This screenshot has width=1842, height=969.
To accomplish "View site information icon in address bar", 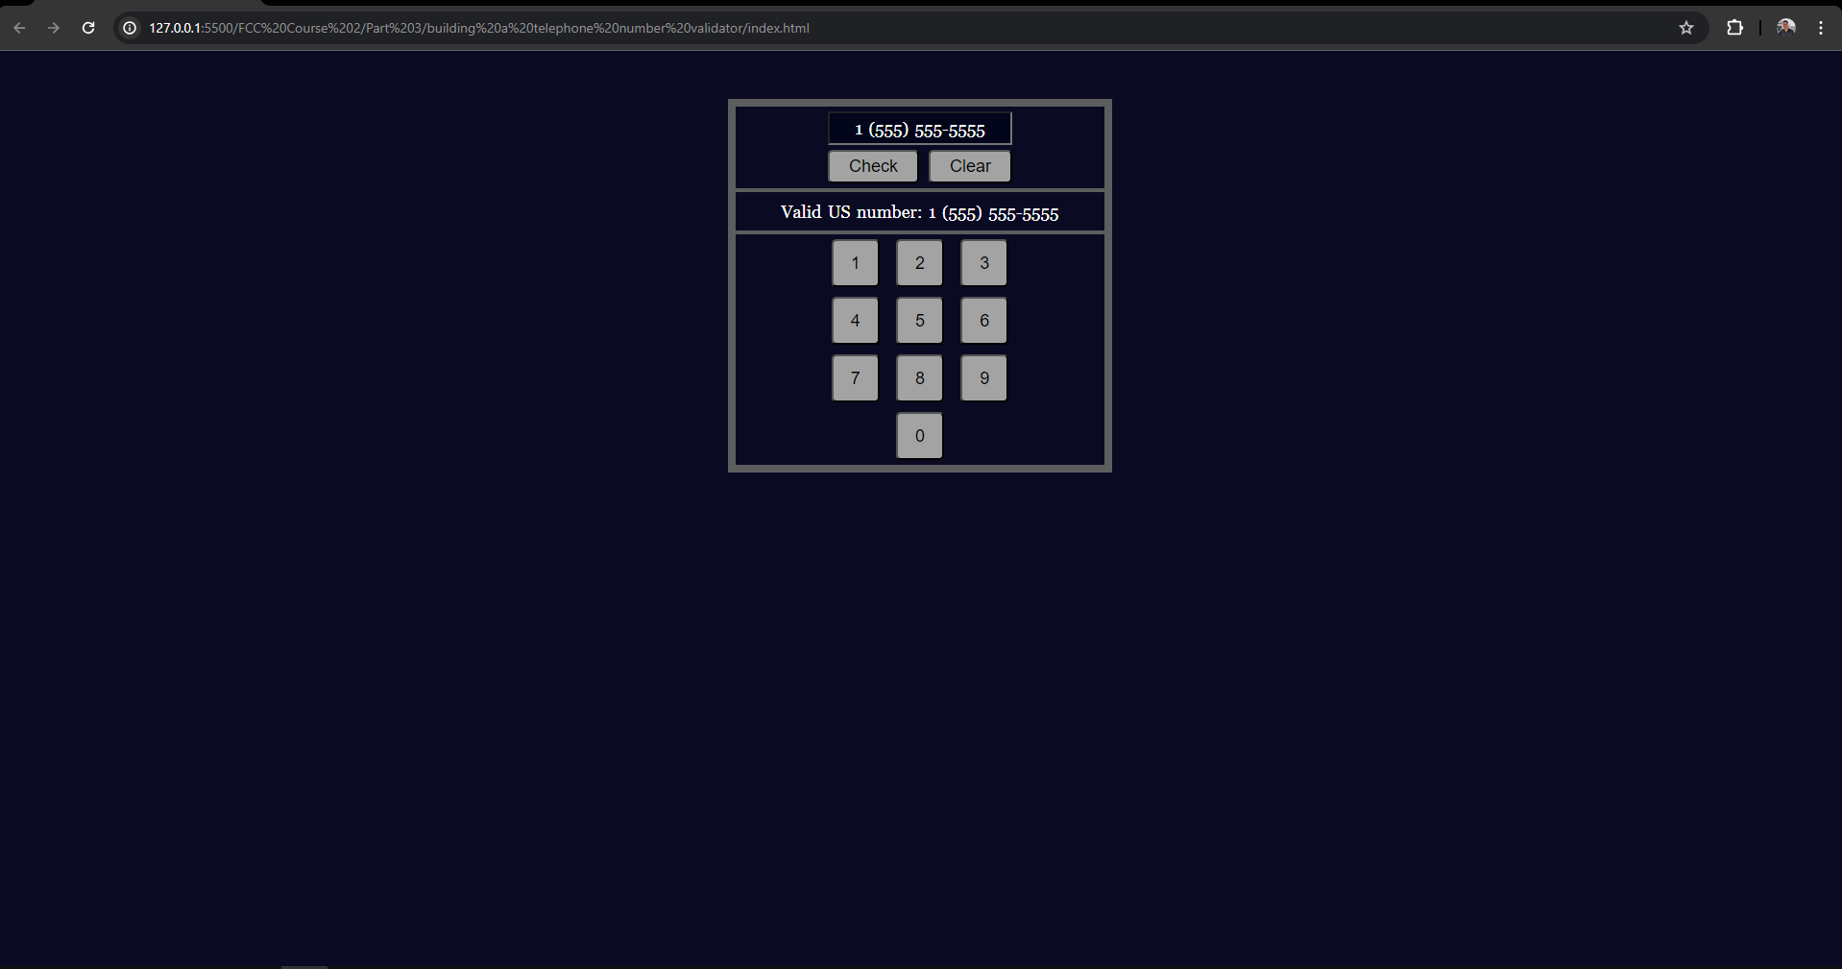I will coord(130,28).
